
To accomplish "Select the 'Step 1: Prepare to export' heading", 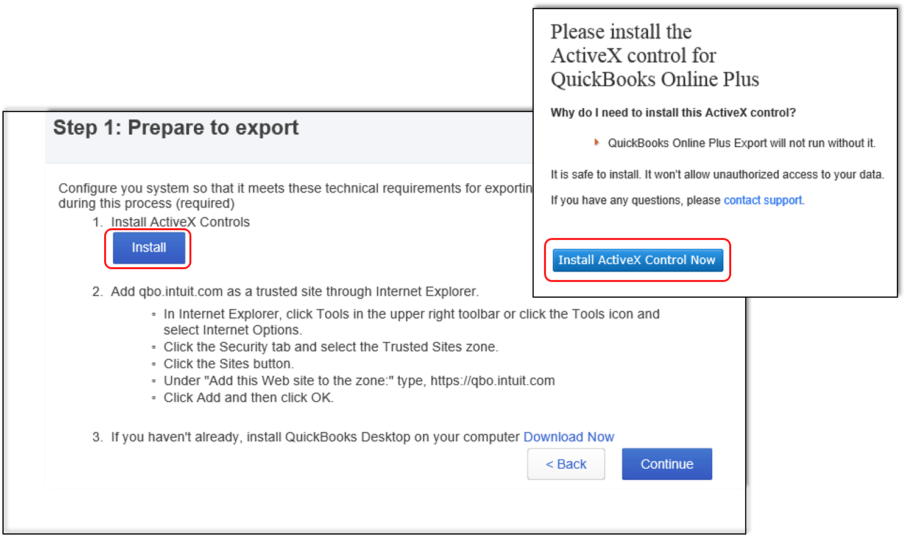I will pyautogui.click(x=175, y=128).
